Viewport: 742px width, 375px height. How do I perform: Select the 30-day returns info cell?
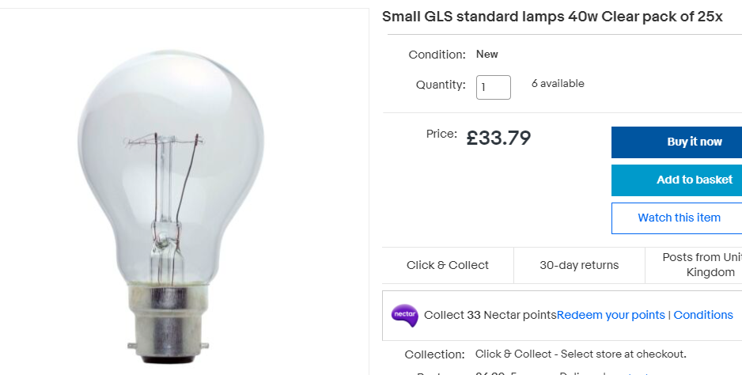click(579, 265)
